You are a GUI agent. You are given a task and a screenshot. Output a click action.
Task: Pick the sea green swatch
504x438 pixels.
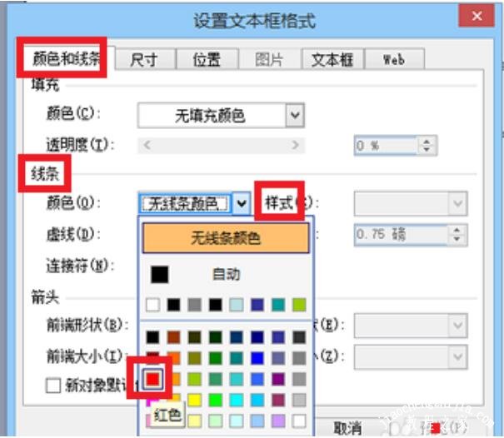(216, 379)
